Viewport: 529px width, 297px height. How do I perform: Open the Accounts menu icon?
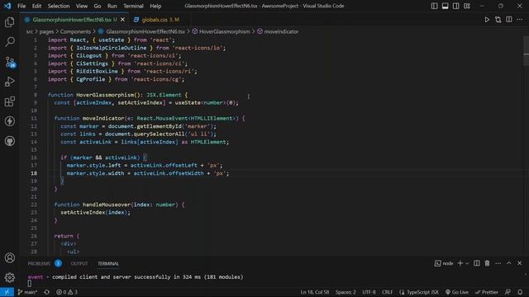(x=10, y=258)
